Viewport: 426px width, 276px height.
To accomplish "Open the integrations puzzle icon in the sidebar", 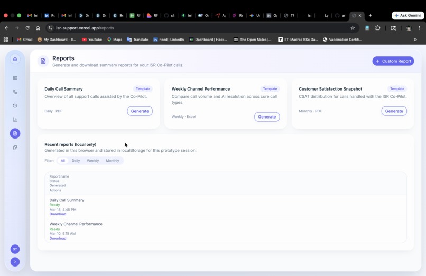I will [x=15, y=147].
